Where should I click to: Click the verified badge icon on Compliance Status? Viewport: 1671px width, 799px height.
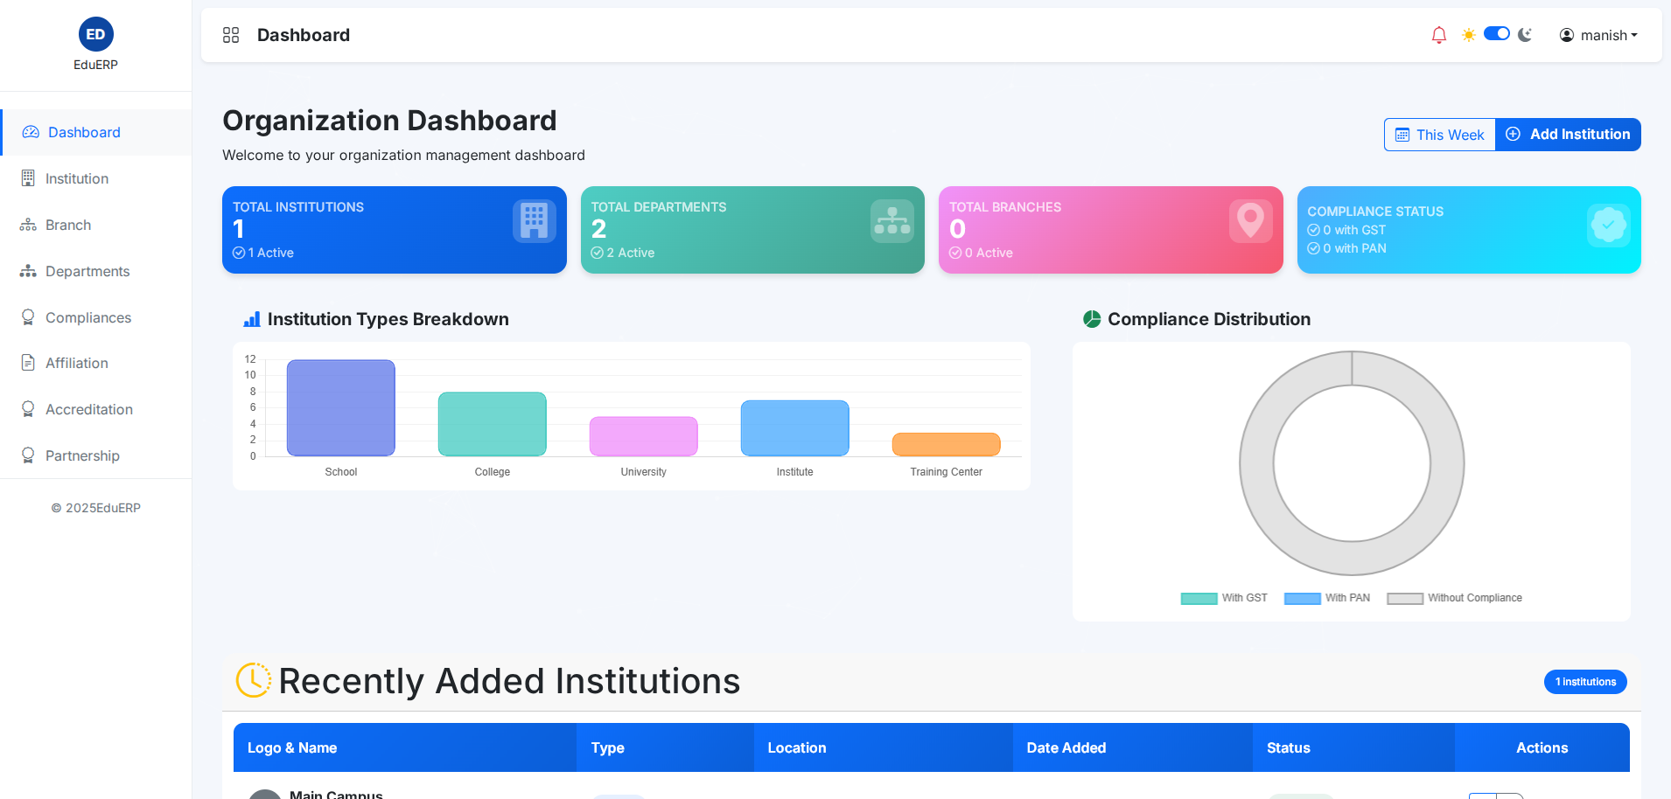pos(1608,226)
